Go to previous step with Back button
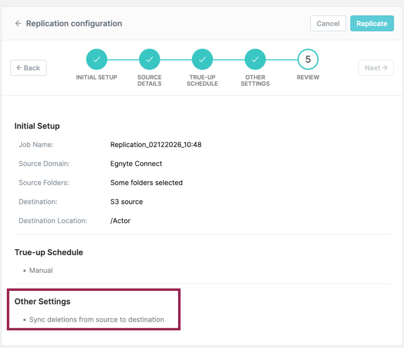The width and height of the screenshot is (404, 348). [x=28, y=68]
